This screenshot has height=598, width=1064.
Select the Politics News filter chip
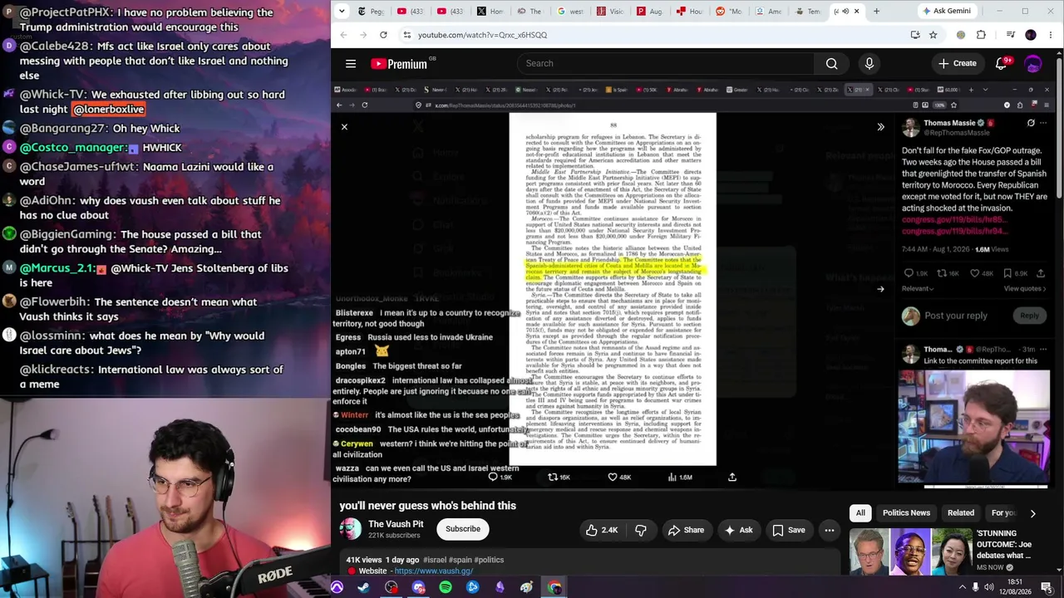click(906, 513)
